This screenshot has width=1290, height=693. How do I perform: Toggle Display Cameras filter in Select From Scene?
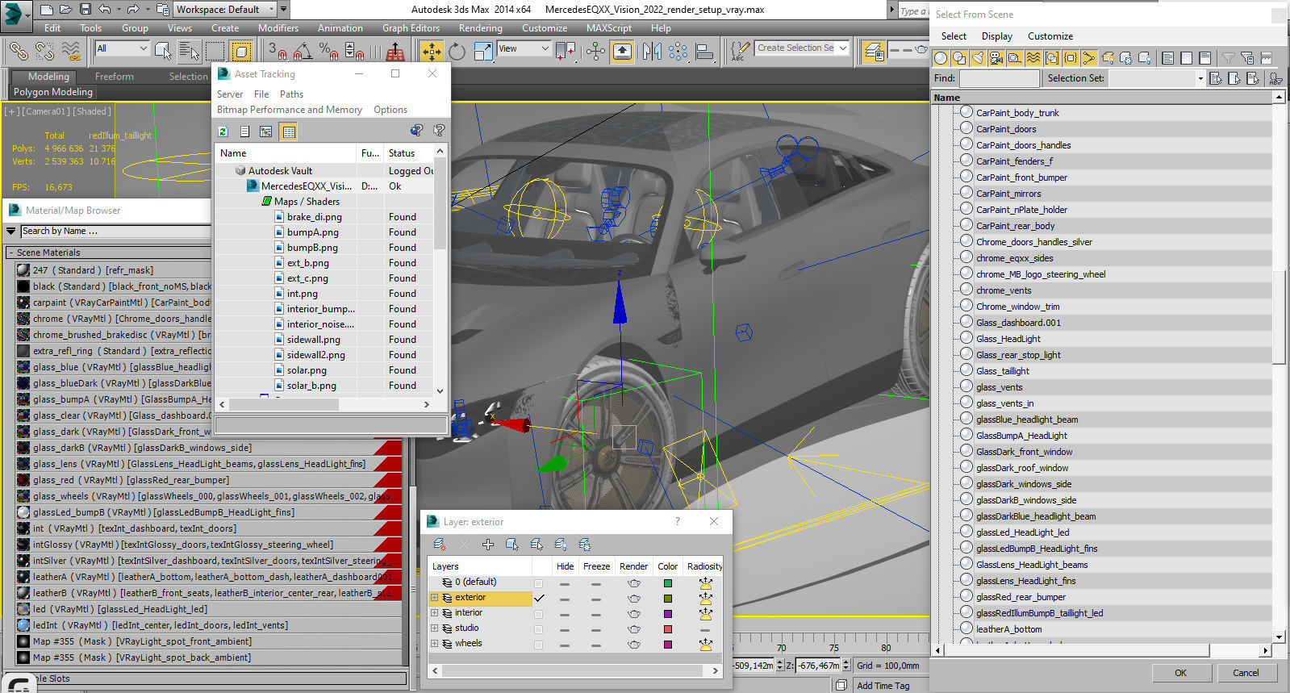(996, 58)
